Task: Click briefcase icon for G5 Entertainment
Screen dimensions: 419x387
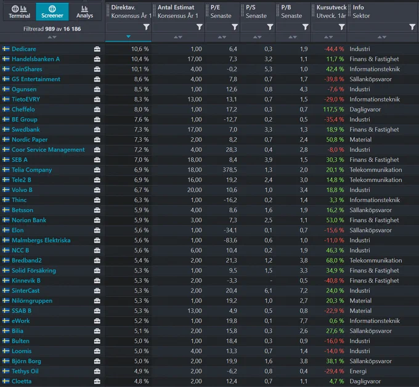Action: (x=97, y=79)
